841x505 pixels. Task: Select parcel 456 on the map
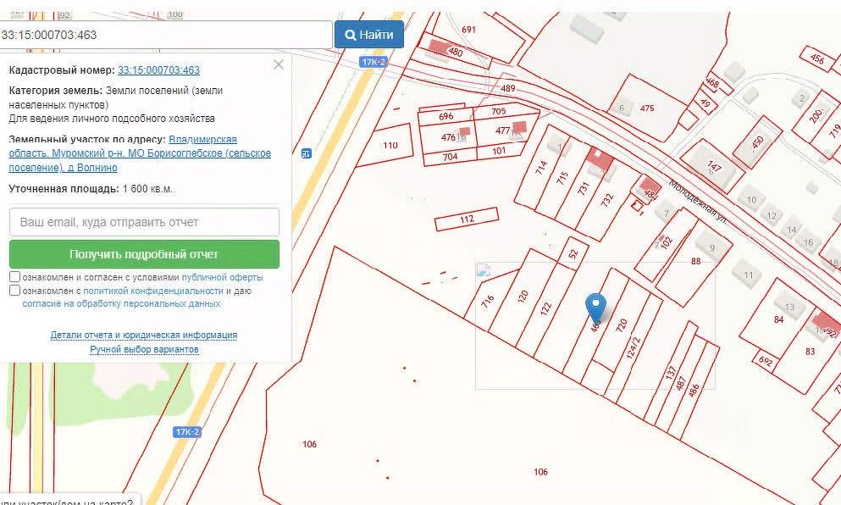(x=817, y=58)
